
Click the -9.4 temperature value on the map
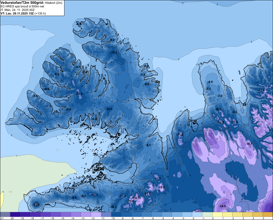(x=69, y=110)
